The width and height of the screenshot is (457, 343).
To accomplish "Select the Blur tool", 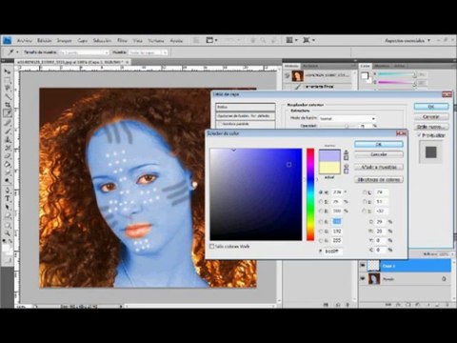I will (x=8, y=173).
